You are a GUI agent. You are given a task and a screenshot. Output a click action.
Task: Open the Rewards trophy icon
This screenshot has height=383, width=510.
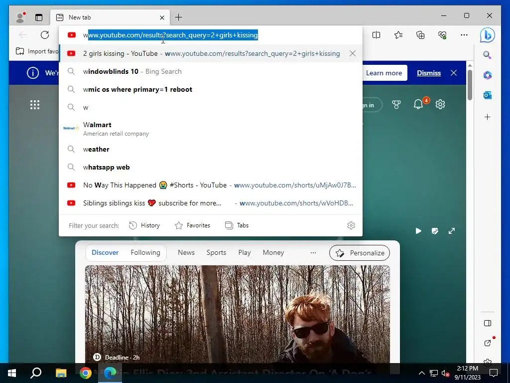pos(396,105)
